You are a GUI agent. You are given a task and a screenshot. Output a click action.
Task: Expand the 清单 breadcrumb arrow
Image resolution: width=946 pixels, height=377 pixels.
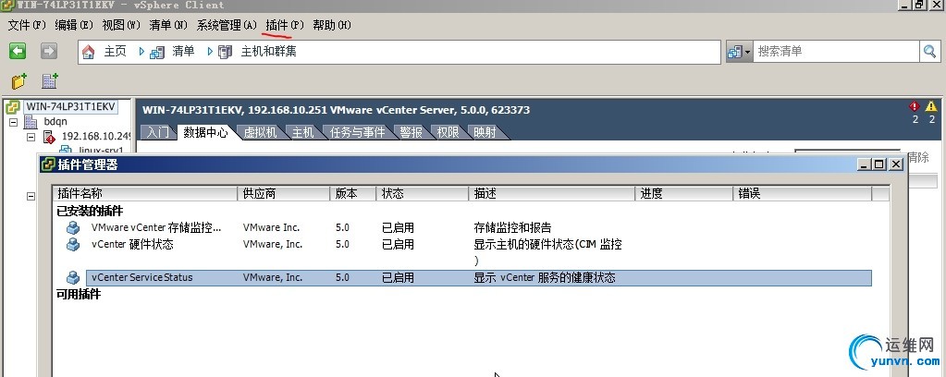[x=141, y=52]
